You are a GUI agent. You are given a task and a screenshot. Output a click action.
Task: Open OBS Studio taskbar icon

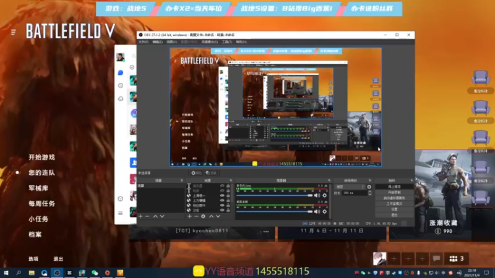pos(57,273)
